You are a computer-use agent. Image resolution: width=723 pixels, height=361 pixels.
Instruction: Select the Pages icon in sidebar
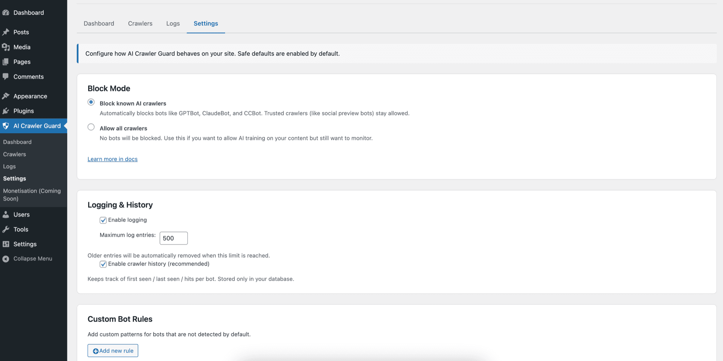[6, 62]
